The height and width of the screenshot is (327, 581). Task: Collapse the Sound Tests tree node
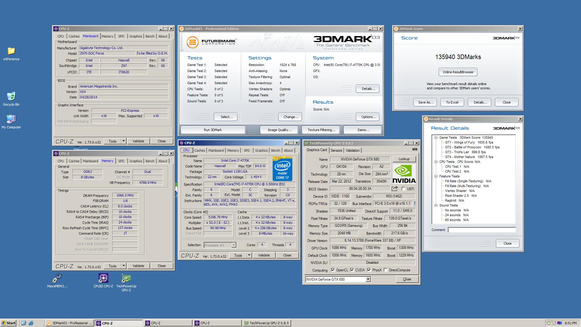[436, 205]
